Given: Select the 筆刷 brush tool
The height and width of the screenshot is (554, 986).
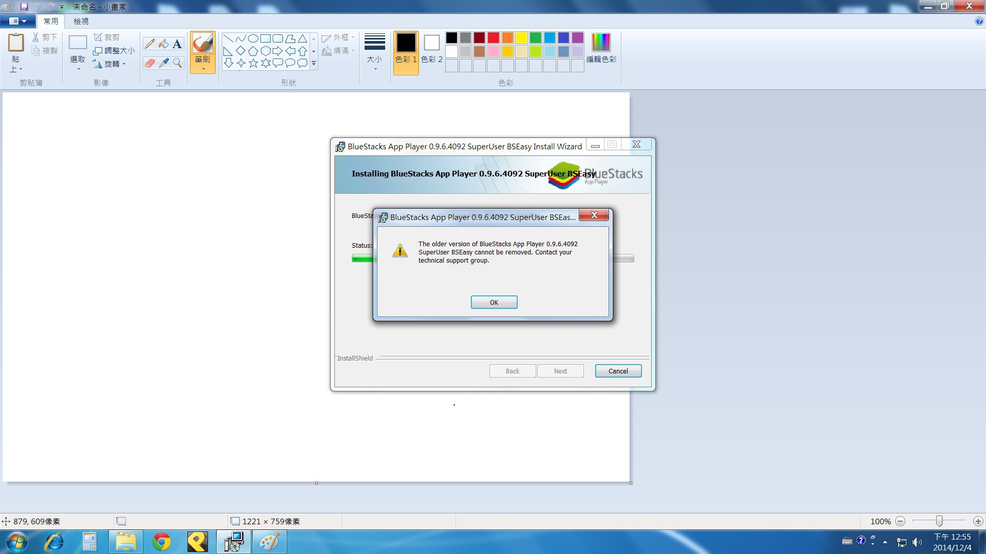Looking at the screenshot, I should (x=203, y=43).
